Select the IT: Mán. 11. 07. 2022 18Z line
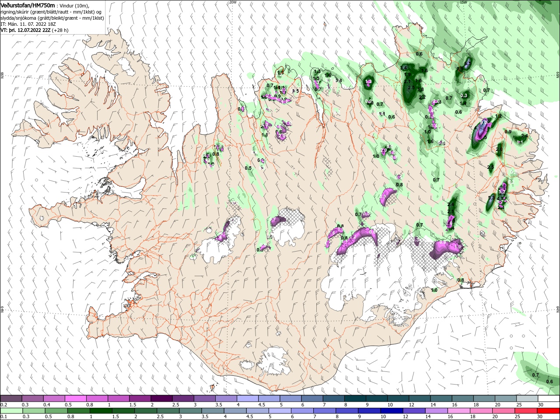Image resolution: width=560 pixels, height=420 pixels. pos(29,24)
